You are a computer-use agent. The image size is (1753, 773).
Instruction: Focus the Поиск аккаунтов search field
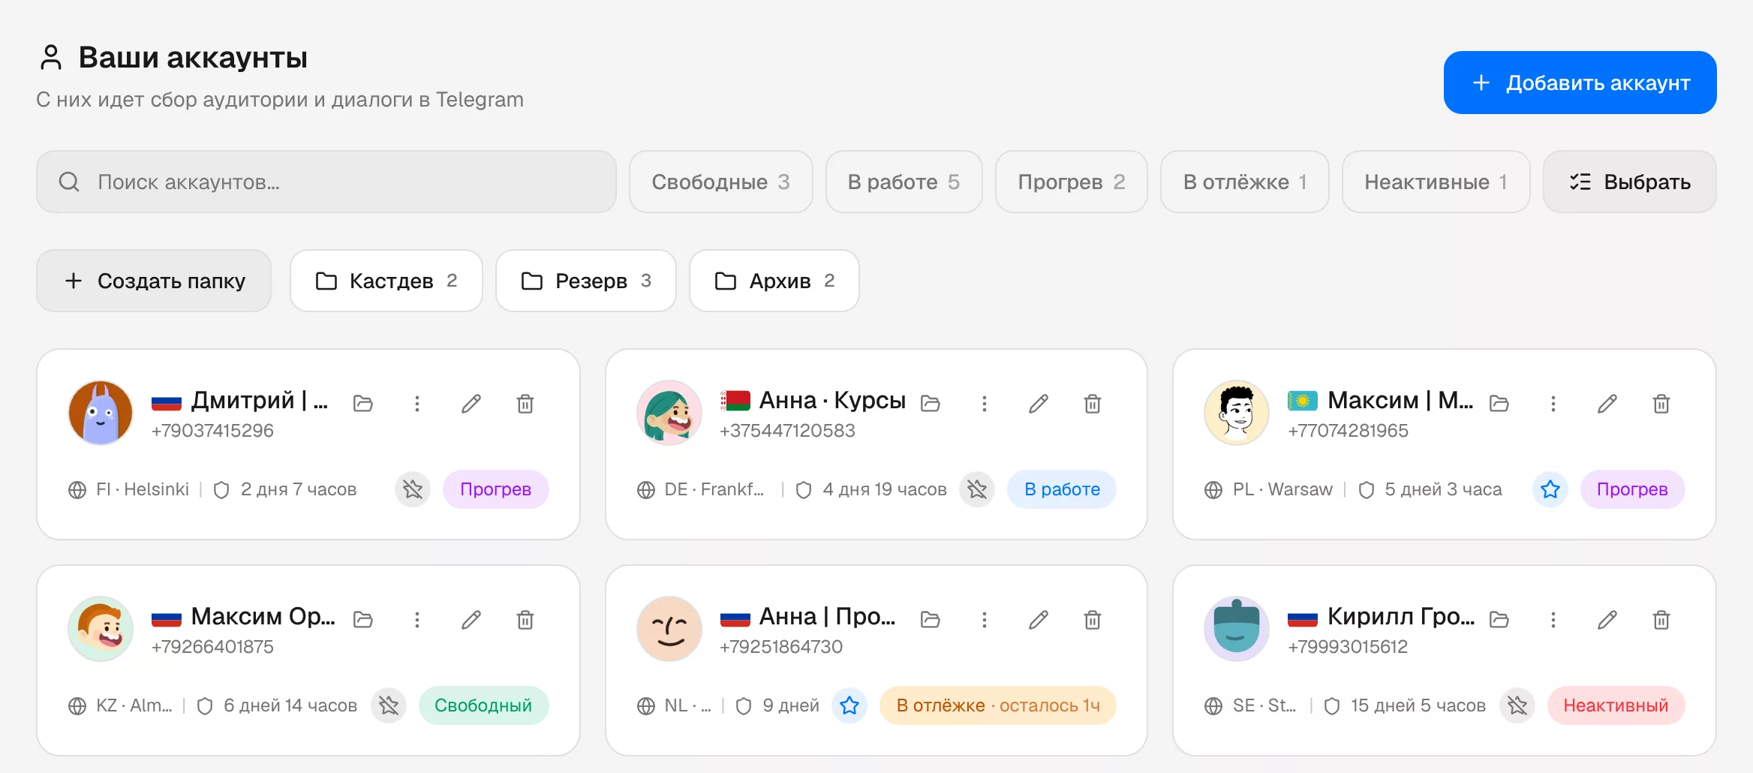pyautogui.click(x=326, y=182)
